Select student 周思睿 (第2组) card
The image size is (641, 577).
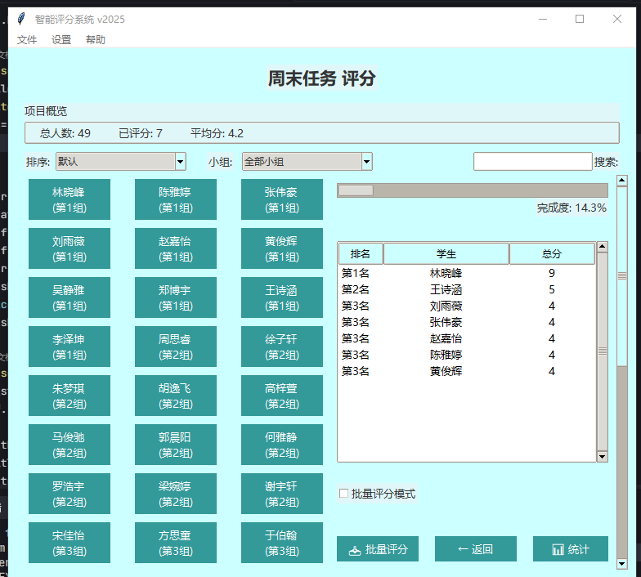(176, 347)
